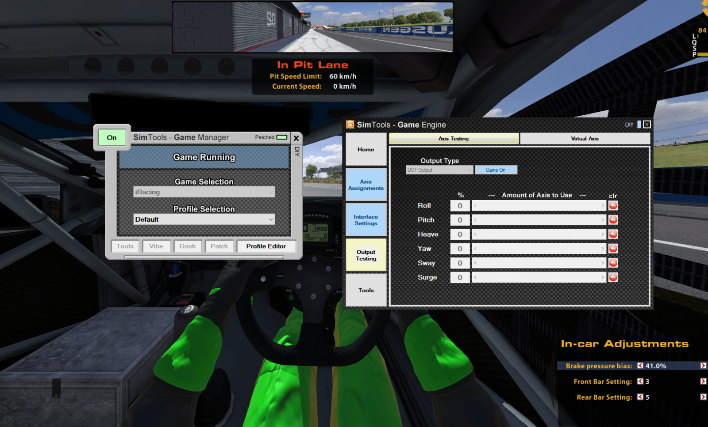
Task: Click the Heave axis amount slider
Action: click(x=539, y=234)
